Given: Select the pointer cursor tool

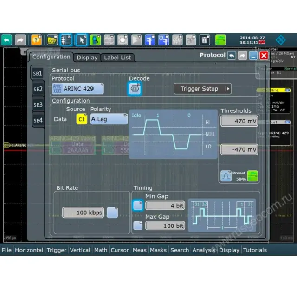Looking at the screenshot, I should pos(82,40).
